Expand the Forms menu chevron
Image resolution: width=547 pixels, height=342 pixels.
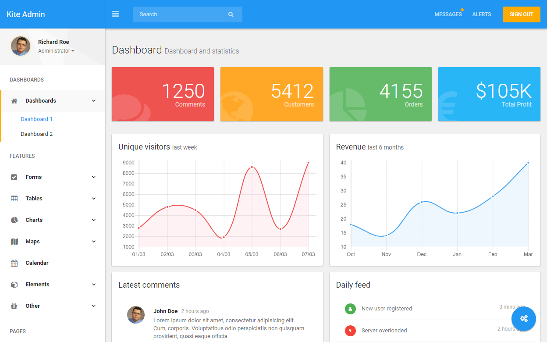[x=93, y=177]
